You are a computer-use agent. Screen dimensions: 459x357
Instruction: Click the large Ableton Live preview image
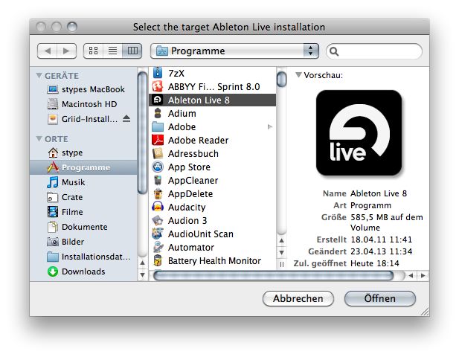click(x=359, y=133)
